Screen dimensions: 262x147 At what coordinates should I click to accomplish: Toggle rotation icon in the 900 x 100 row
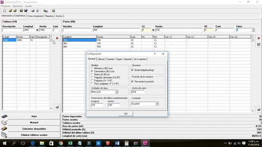click(155, 43)
